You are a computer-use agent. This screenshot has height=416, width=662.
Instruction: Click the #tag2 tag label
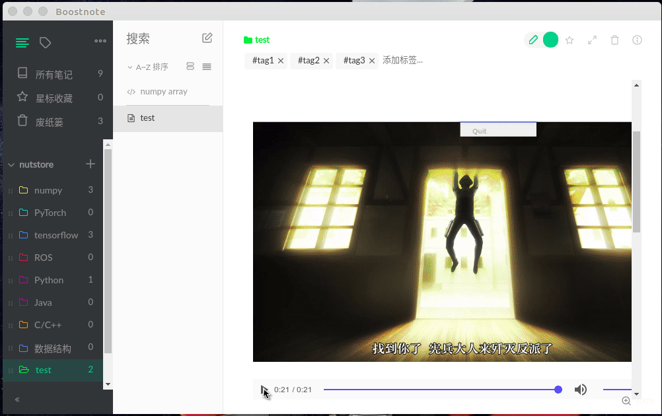309,60
